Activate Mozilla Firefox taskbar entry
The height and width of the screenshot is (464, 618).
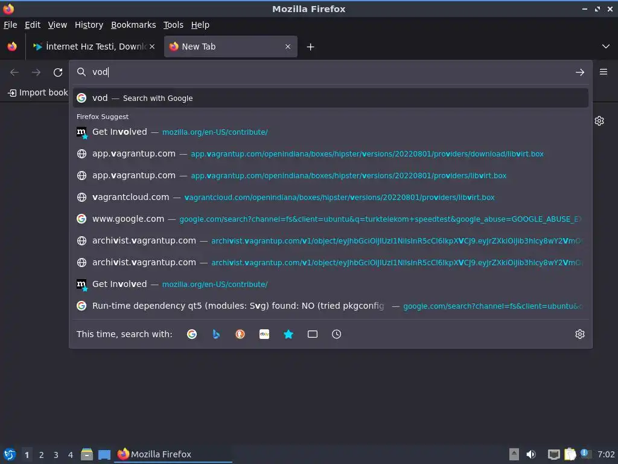[x=173, y=454]
